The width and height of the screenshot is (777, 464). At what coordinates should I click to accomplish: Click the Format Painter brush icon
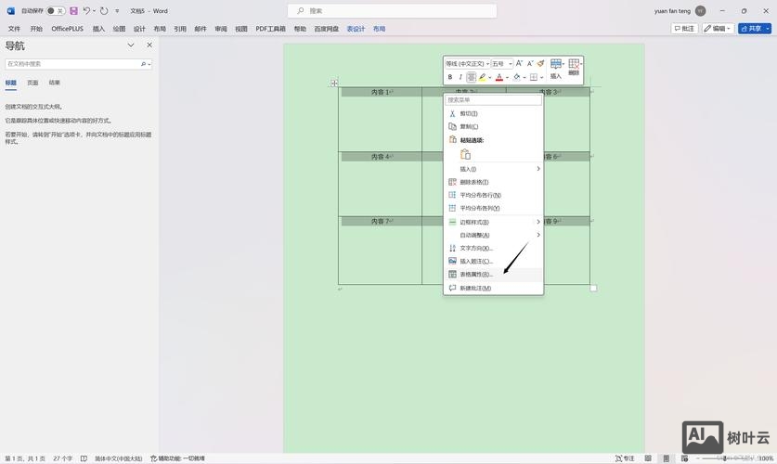[x=540, y=63]
